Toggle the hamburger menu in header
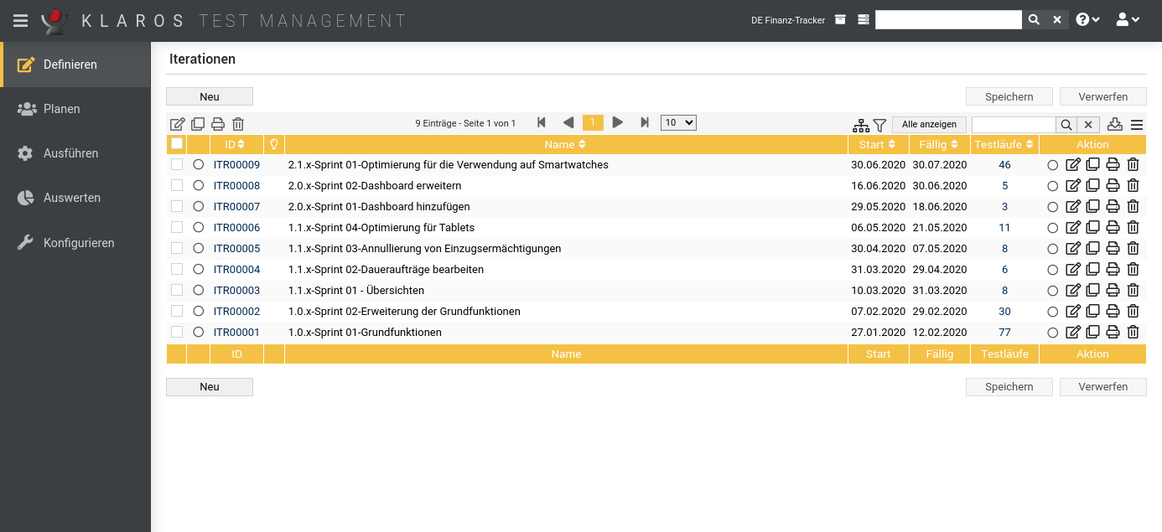This screenshot has width=1162, height=532. pyautogui.click(x=21, y=20)
